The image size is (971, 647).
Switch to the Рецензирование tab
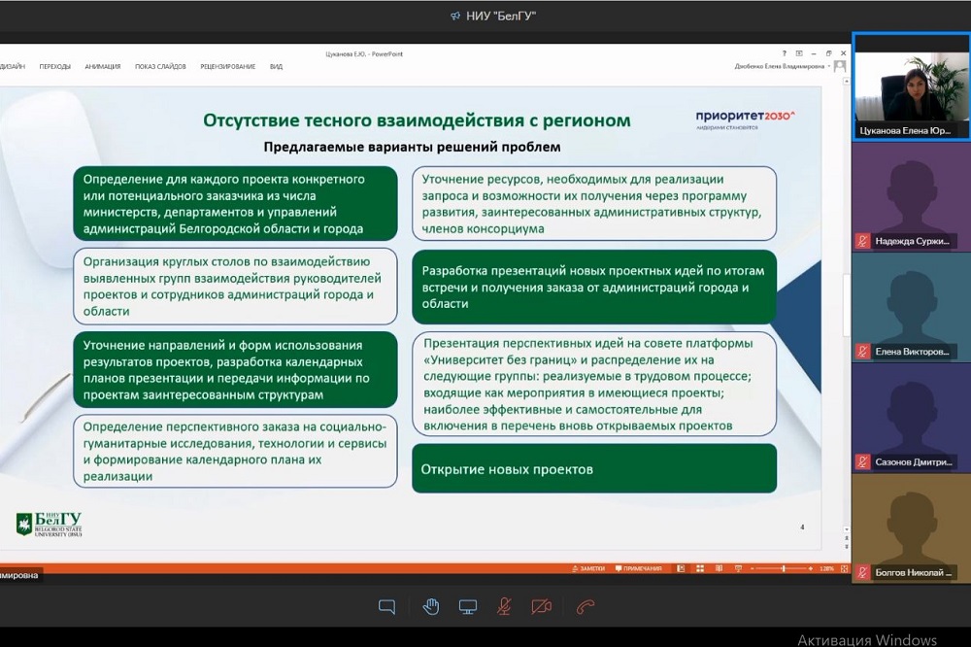click(x=227, y=66)
